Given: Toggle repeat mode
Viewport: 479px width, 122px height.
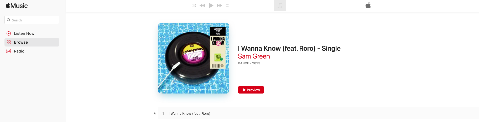Looking at the screenshot, I should click(227, 5).
